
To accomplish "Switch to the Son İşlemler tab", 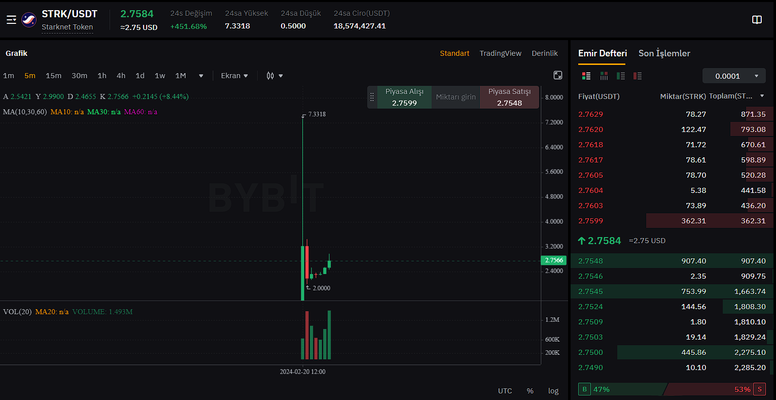I will (x=664, y=53).
